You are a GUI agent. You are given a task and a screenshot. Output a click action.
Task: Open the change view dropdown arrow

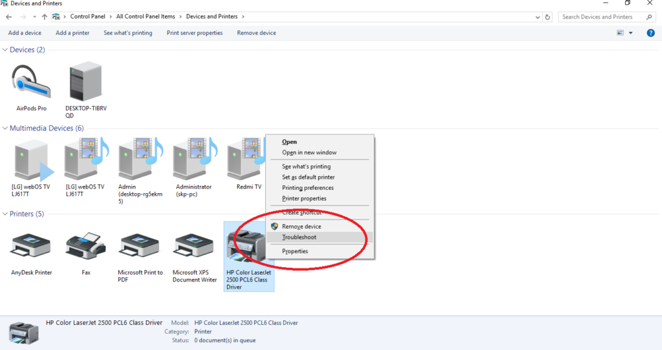631,33
